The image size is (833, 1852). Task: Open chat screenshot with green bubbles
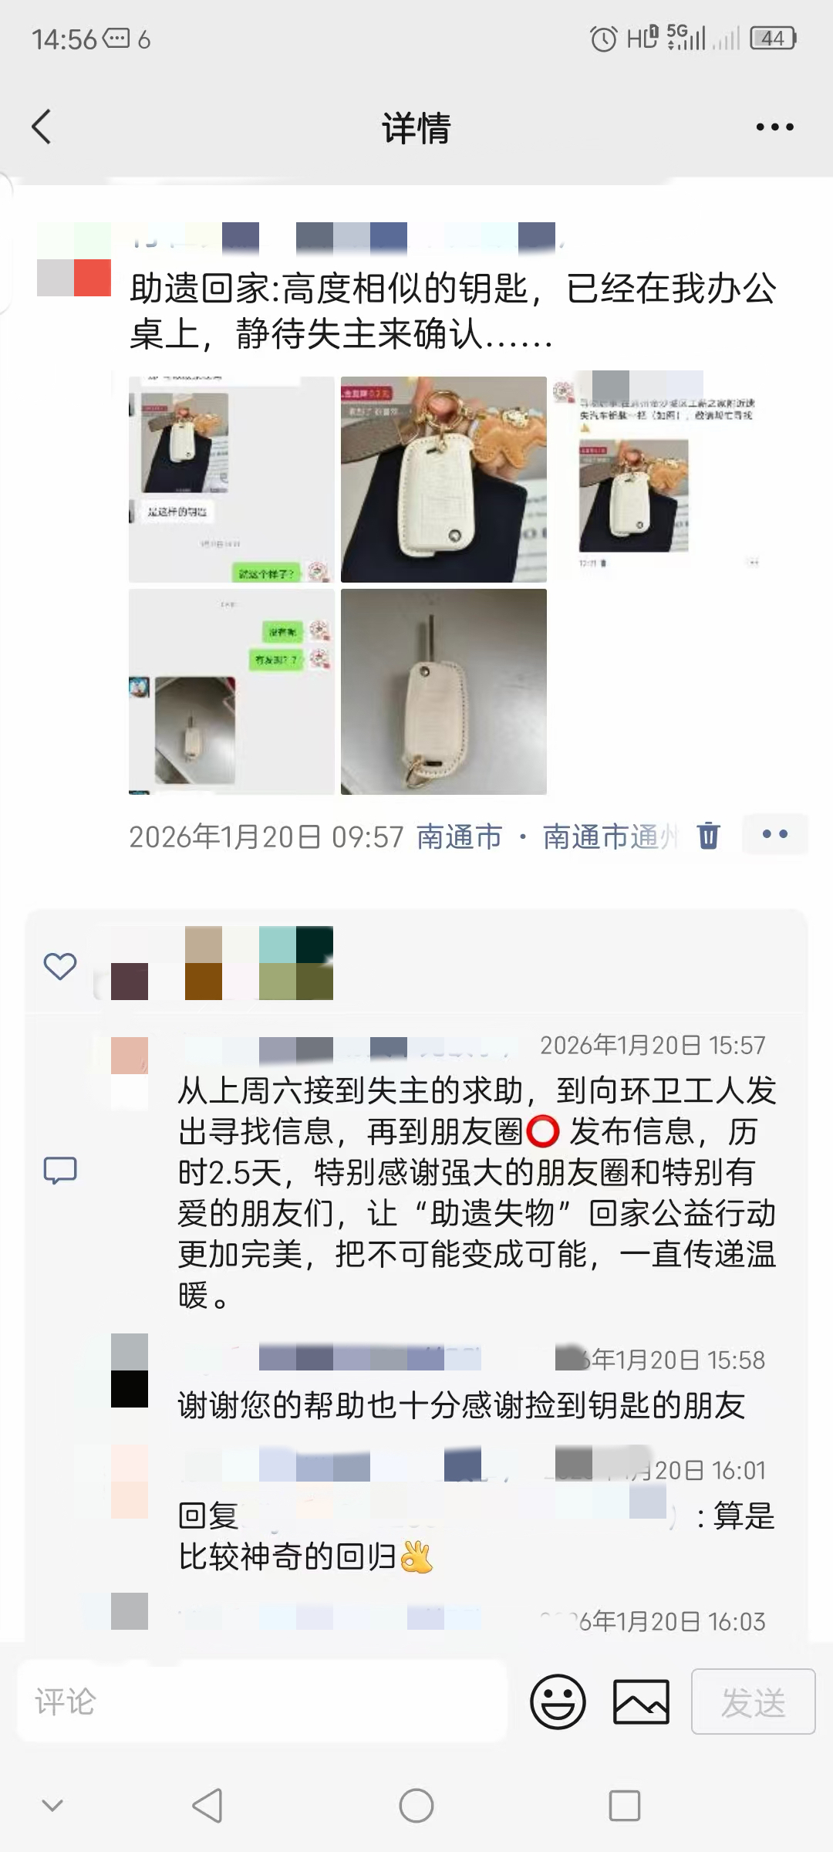[231, 691]
